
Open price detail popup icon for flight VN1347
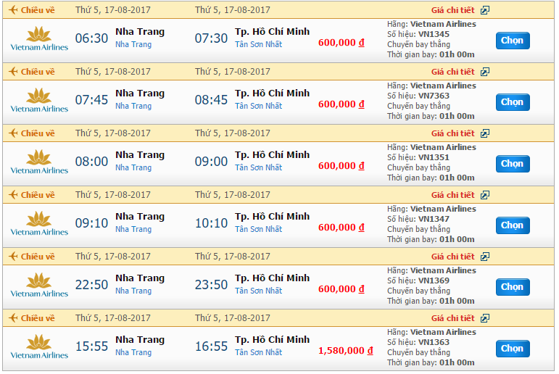click(485, 195)
